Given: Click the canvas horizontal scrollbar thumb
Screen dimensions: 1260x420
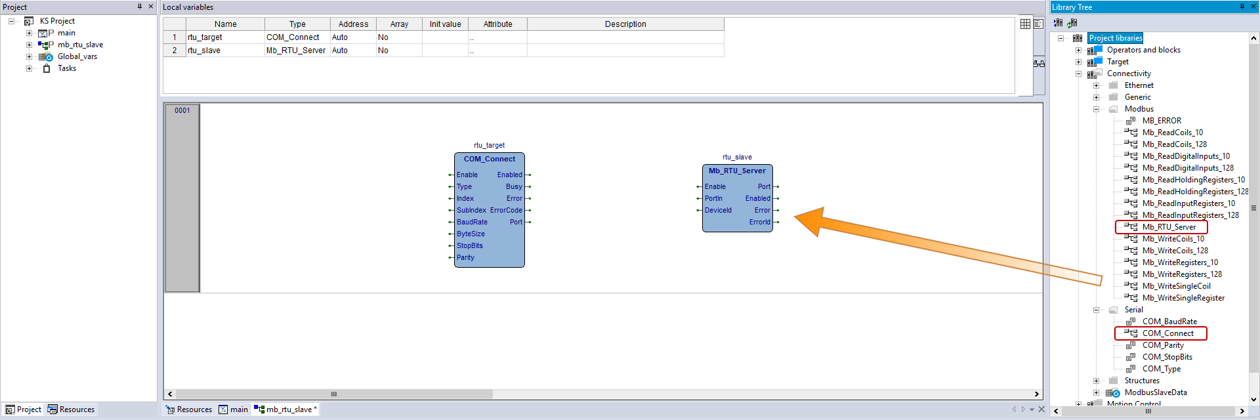Looking at the screenshot, I should (x=334, y=394).
